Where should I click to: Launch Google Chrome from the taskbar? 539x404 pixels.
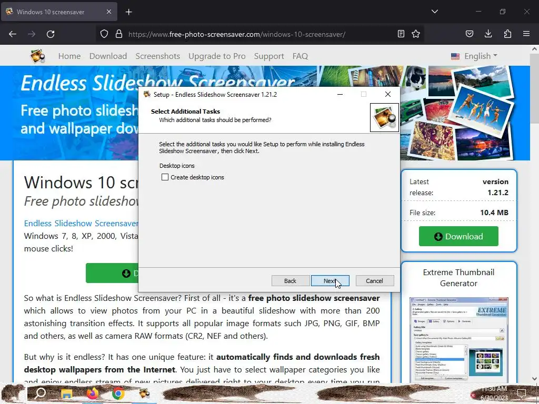coord(118,393)
